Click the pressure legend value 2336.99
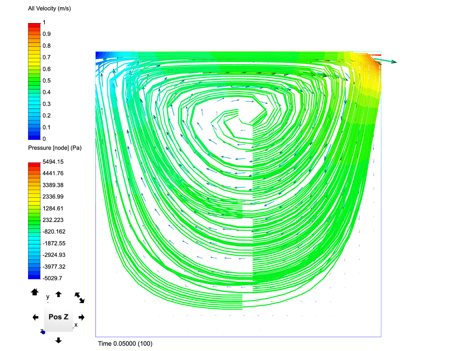Screen dimensions: 468x351 tap(53, 197)
